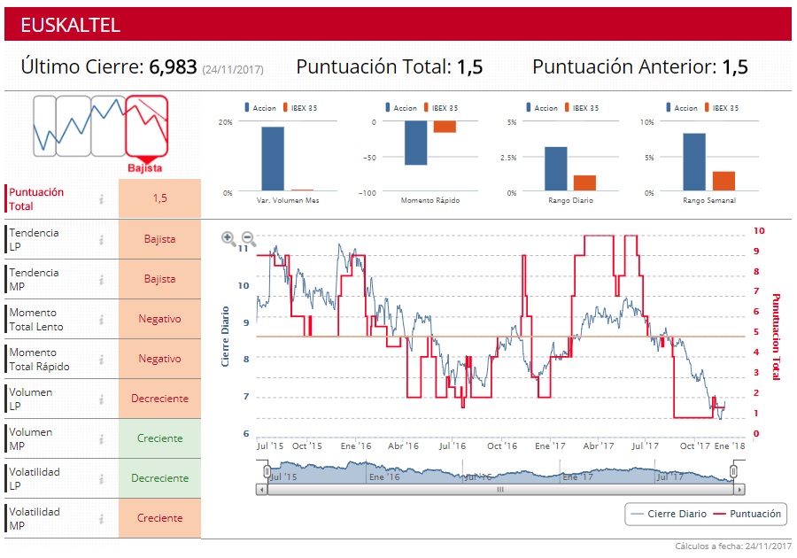The width and height of the screenshot is (797, 558).
Task: Toggle Accion legend in Var. Volumen Mes chart
Action: (x=260, y=108)
